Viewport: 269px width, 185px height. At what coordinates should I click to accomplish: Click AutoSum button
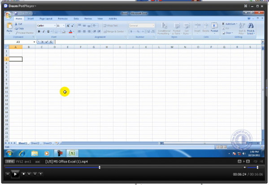(230, 24)
